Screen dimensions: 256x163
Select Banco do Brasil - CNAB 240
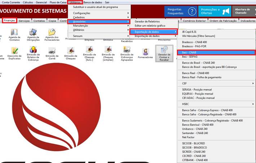[x=216, y=63]
